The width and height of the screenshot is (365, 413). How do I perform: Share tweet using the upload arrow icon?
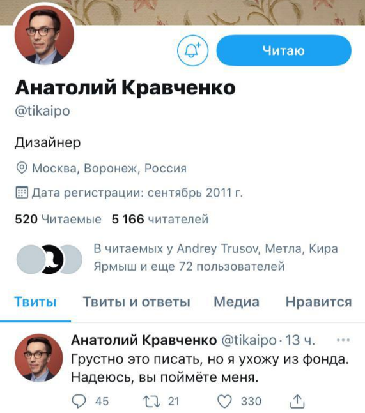[297, 401]
